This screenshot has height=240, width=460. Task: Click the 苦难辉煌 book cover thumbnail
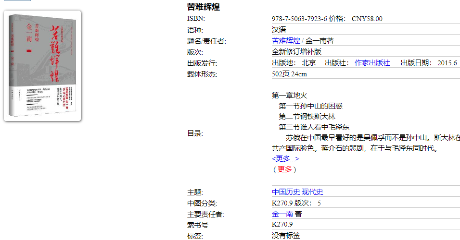click(42, 66)
